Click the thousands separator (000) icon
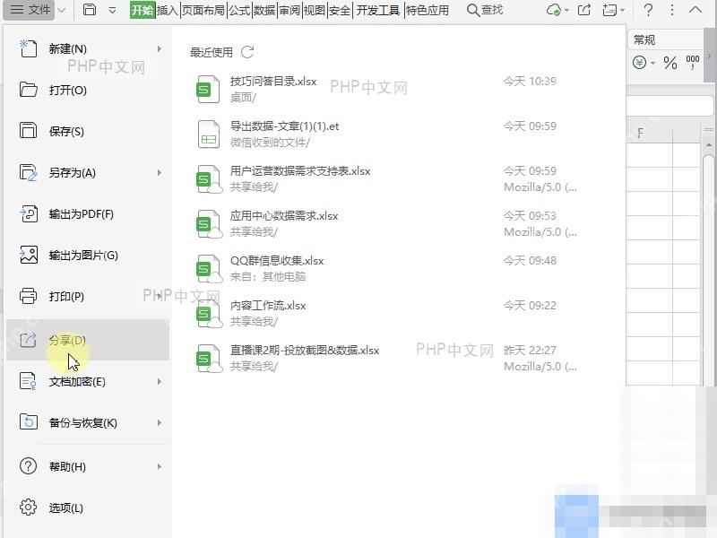This screenshot has width=717, height=538. click(692, 62)
